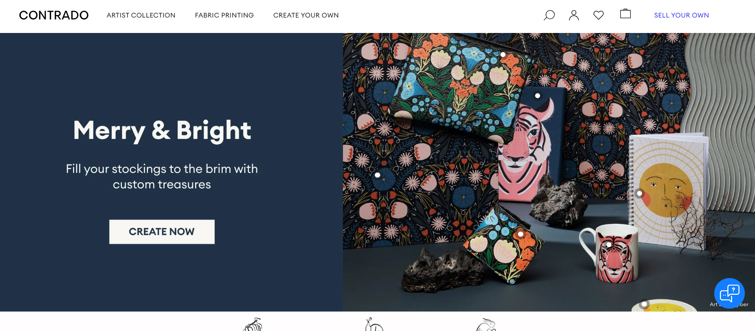This screenshot has width=755, height=331.
Task: Select hotspot dot on tiger mug
Action: tap(609, 245)
